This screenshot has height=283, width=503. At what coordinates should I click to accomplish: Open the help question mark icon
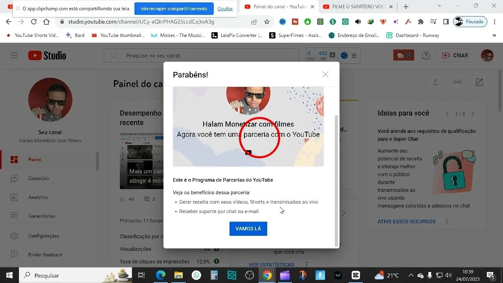(x=426, y=55)
